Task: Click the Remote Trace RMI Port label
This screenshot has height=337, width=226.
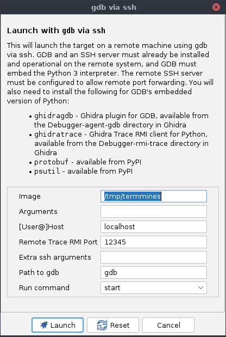Action: pos(58,242)
